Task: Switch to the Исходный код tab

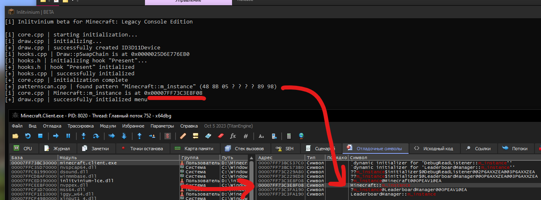Action: 434,149
